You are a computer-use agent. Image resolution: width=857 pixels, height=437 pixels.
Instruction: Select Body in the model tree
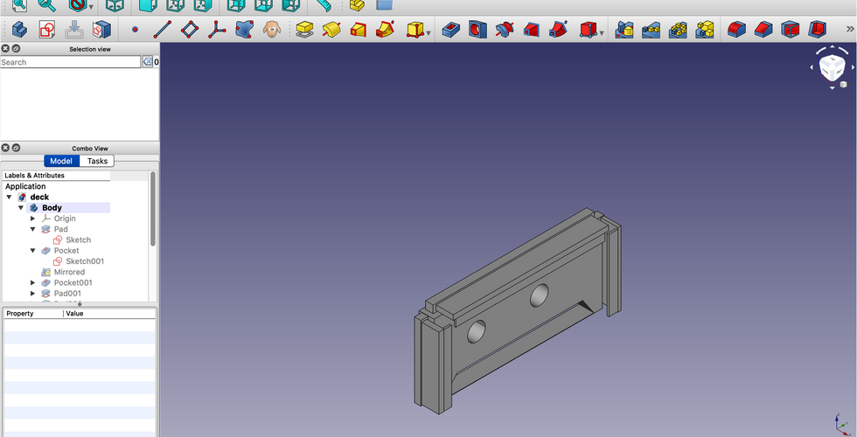[52, 208]
